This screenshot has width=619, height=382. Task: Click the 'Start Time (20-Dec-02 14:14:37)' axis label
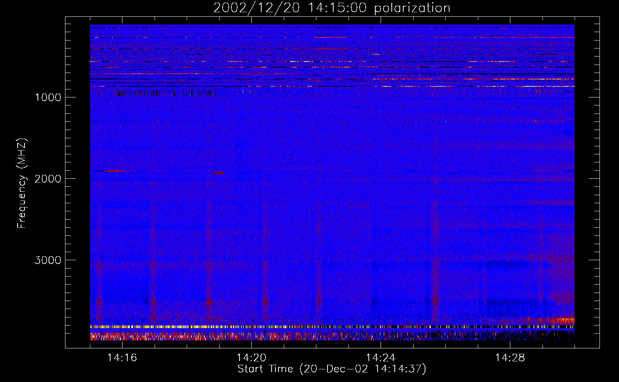(332, 369)
